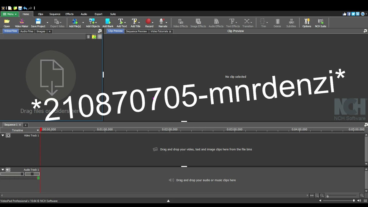Switch the file bin to list view
Screen dimensions: 368x207
99,37
